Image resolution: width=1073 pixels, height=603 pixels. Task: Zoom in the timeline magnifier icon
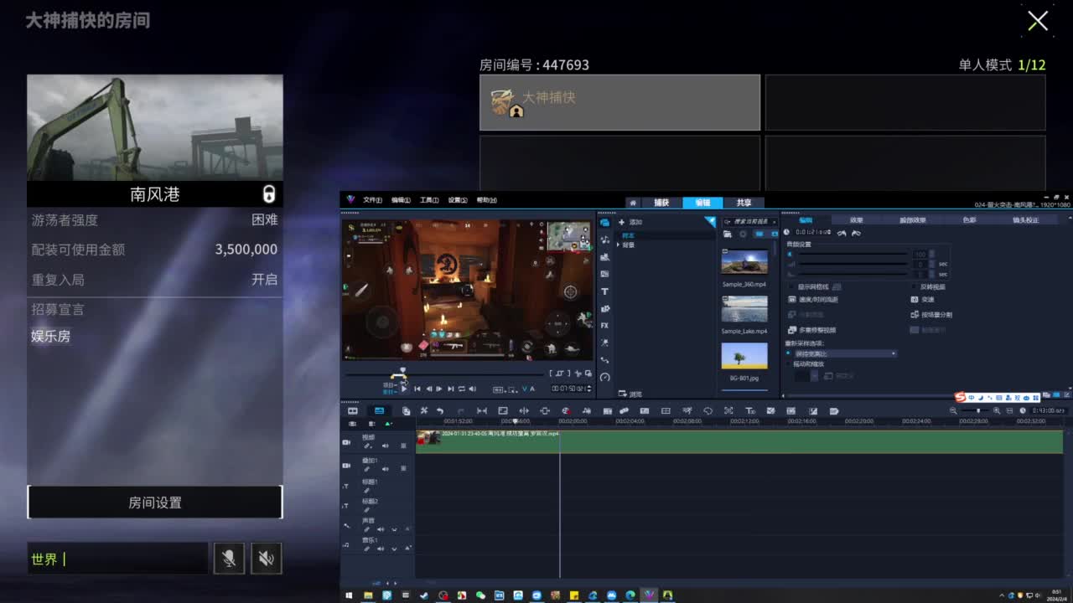(997, 410)
